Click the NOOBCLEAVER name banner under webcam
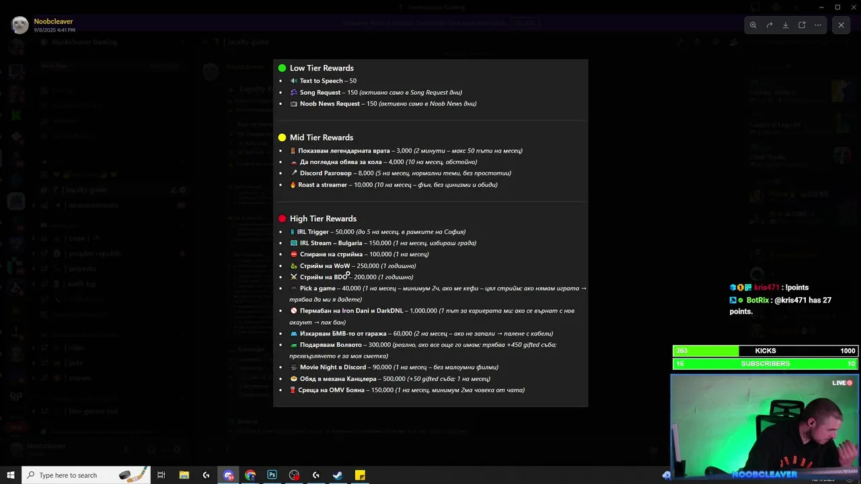 [764, 474]
